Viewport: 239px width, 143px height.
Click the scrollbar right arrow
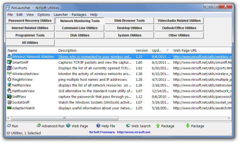[229, 118]
